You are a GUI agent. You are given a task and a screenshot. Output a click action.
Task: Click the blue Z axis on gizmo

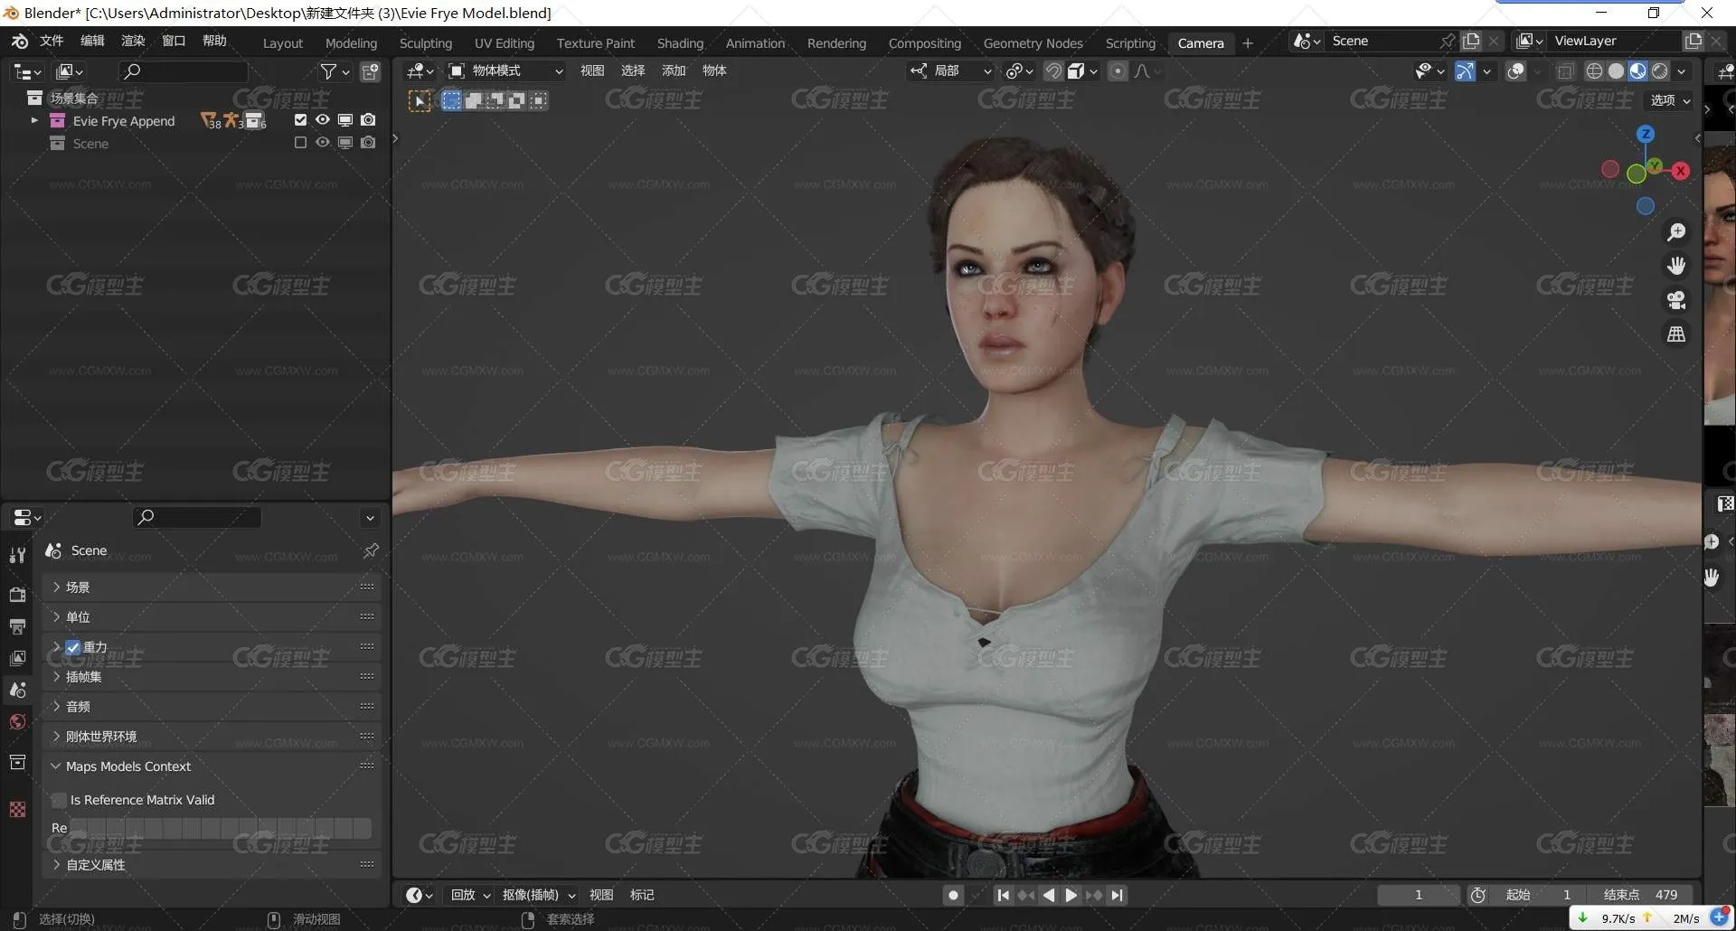click(1646, 134)
